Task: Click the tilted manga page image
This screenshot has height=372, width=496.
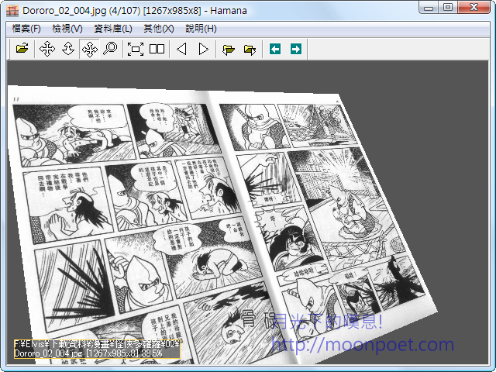Action: point(217,217)
